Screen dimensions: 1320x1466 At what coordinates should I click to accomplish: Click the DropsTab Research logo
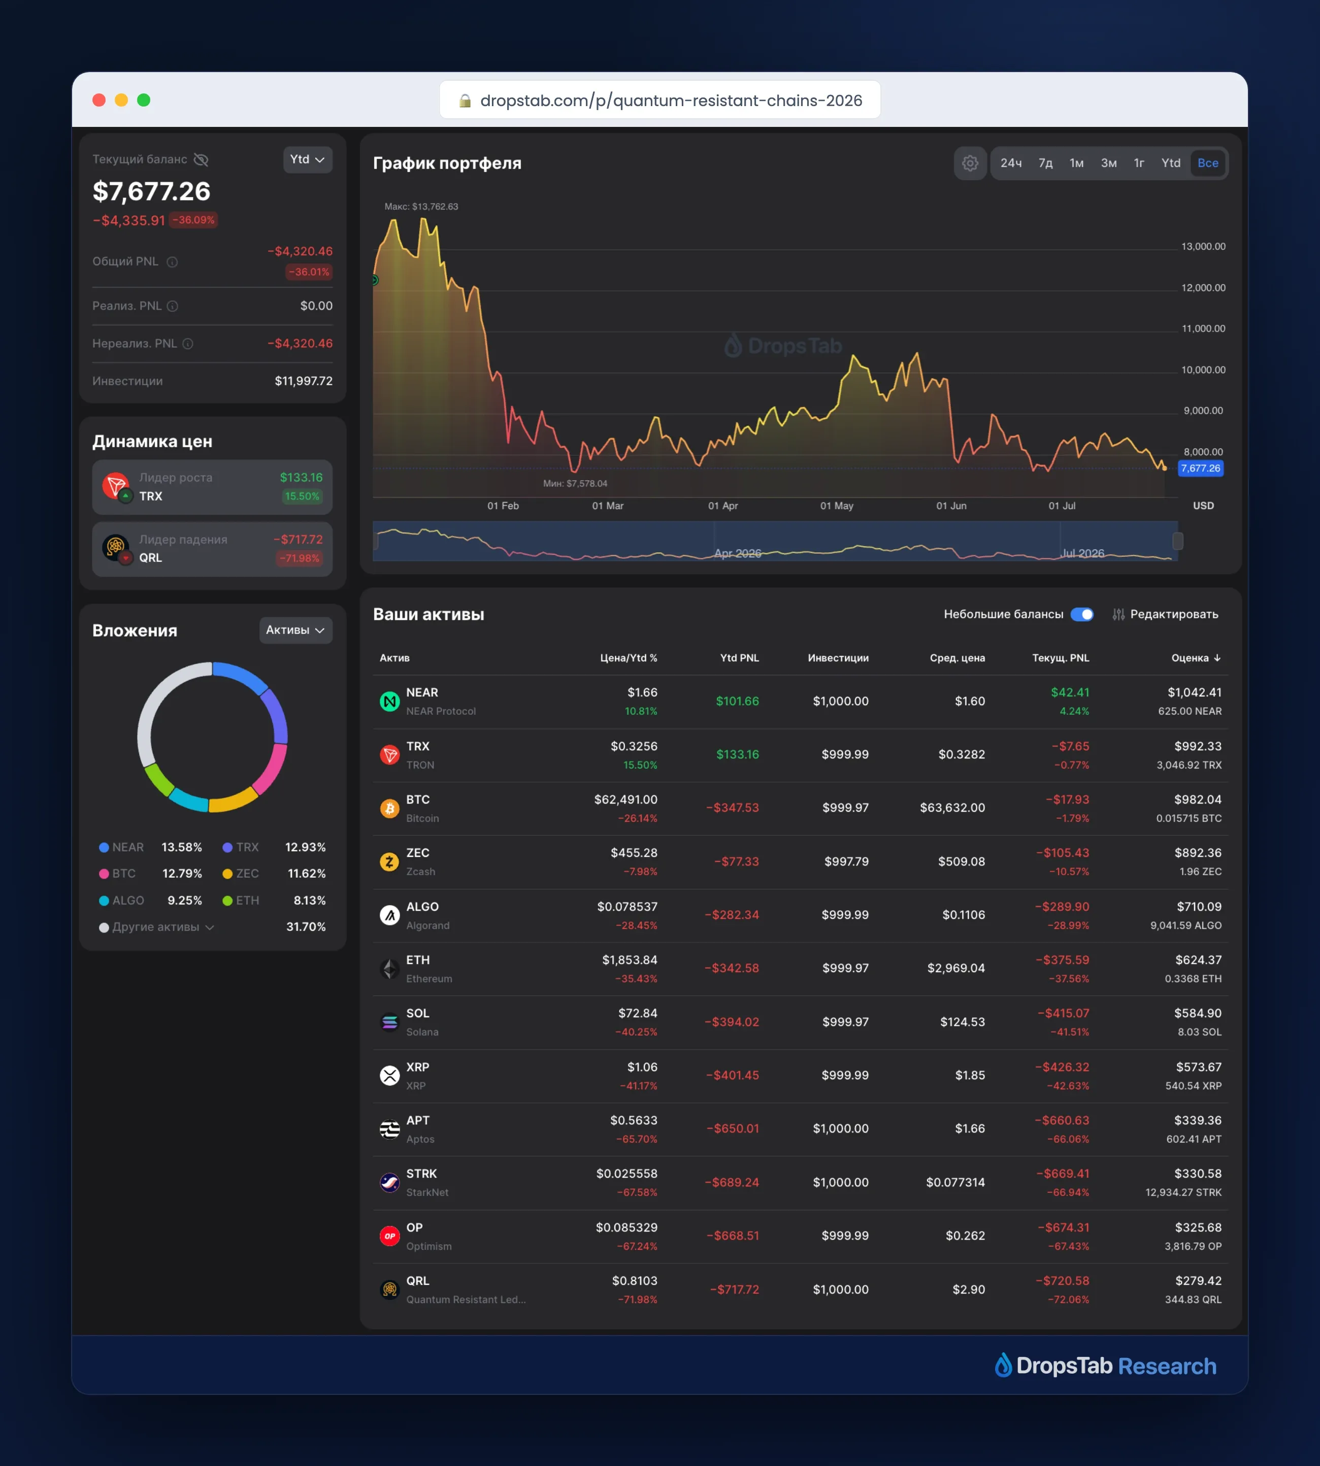1105,1366
